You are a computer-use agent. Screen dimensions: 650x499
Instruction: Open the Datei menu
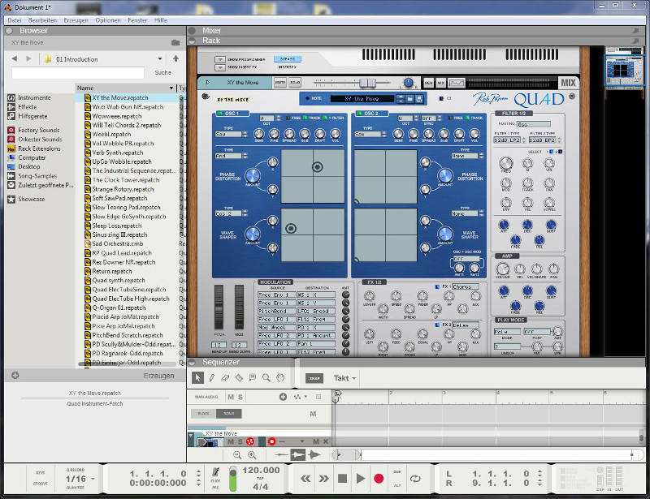tap(15, 19)
